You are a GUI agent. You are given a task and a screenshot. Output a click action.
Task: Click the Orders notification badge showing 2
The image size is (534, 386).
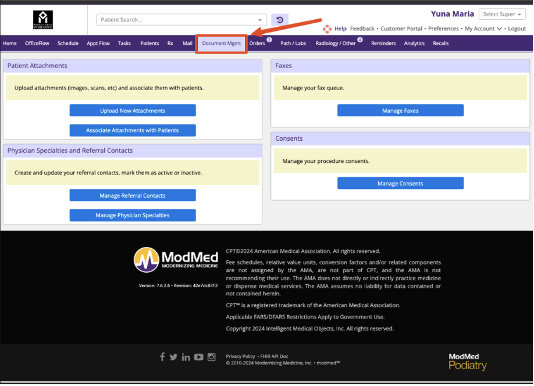[x=269, y=40]
